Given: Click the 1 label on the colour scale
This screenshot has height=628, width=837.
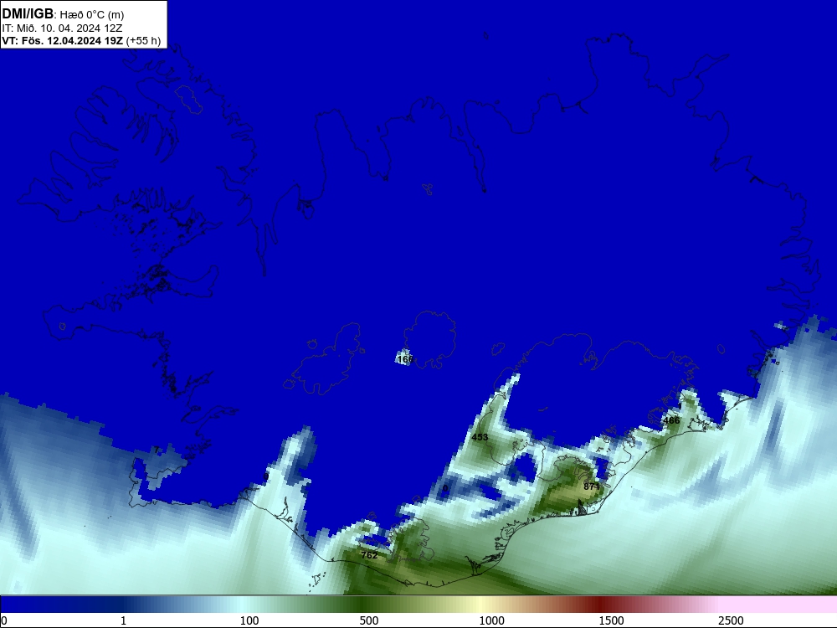Looking at the screenshot, I should point(123,620).
